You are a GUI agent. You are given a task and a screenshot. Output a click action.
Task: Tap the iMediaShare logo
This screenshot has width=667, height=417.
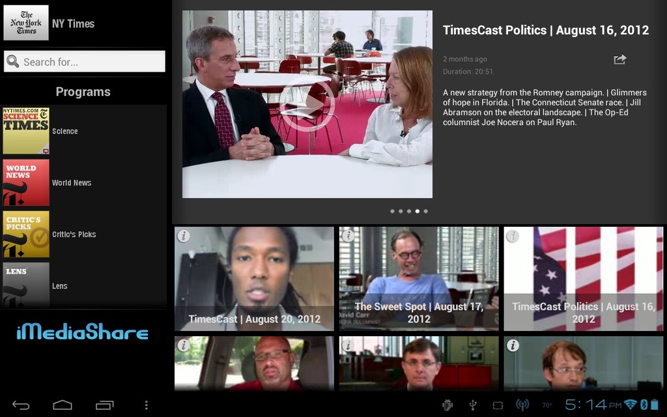[x=83, y=332]
